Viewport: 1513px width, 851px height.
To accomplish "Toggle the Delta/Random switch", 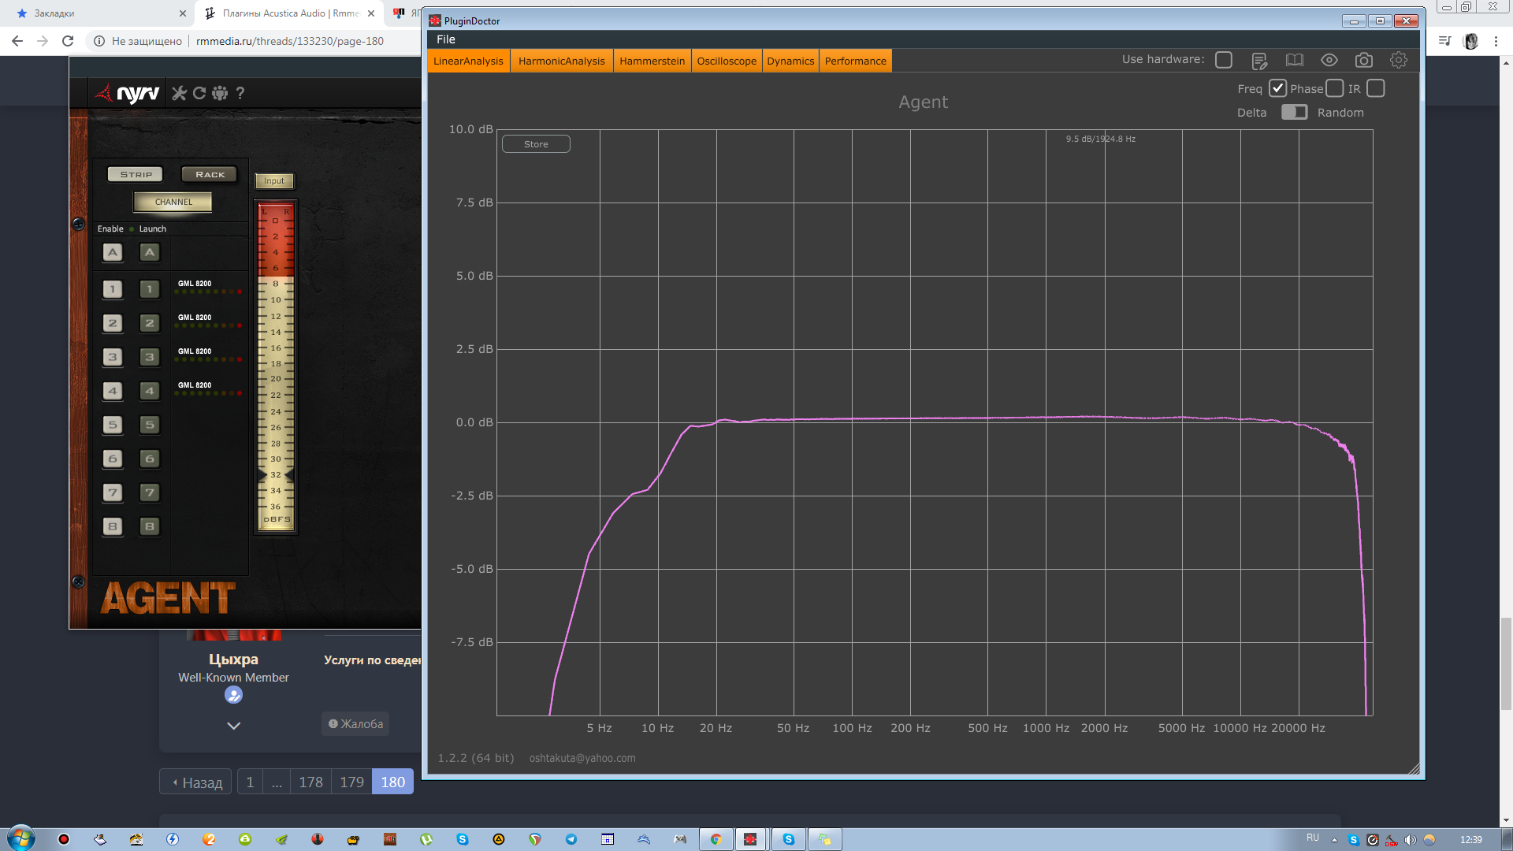I will coord(1294,112).
